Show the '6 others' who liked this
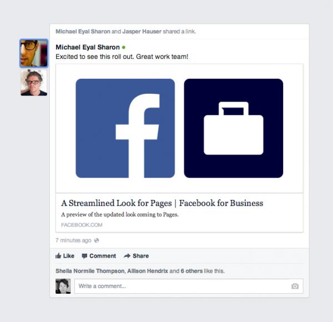This screenshot has width=333, height=322. (x=191, y=271)
